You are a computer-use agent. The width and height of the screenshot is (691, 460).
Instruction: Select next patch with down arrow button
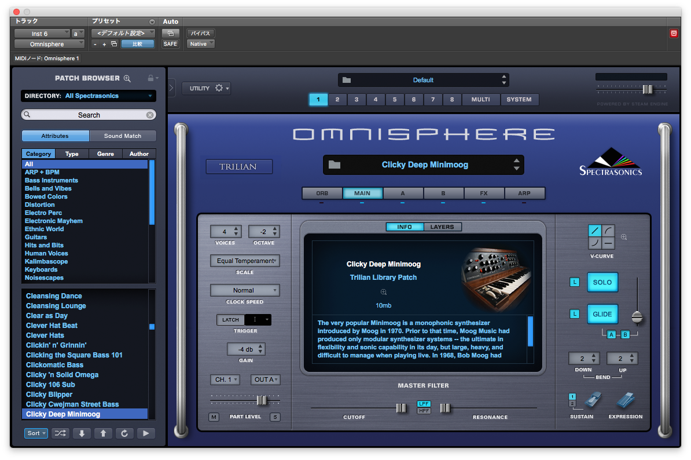click(x=82, y=433)
